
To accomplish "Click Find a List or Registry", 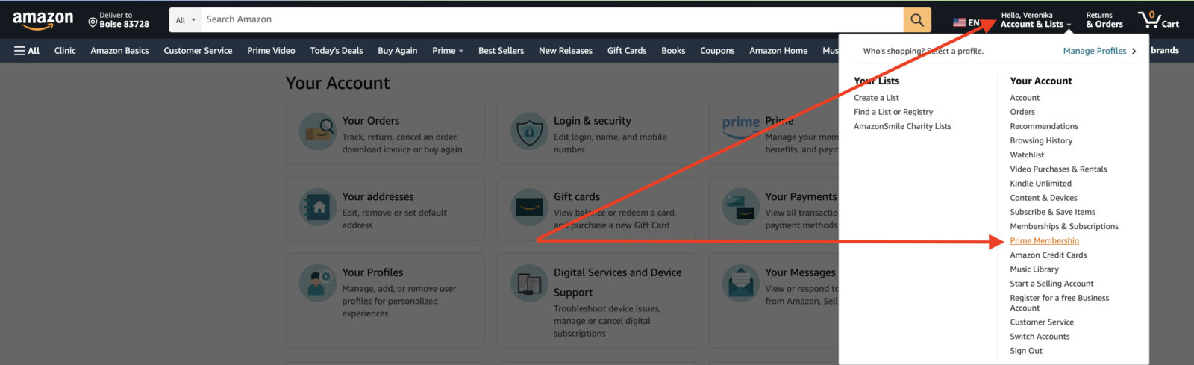I will point(893,112).
